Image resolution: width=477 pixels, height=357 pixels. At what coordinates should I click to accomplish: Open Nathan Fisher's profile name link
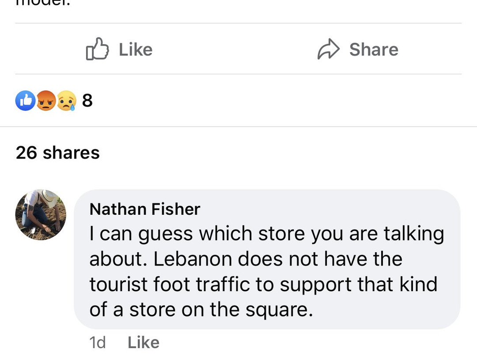pos(145,209)
